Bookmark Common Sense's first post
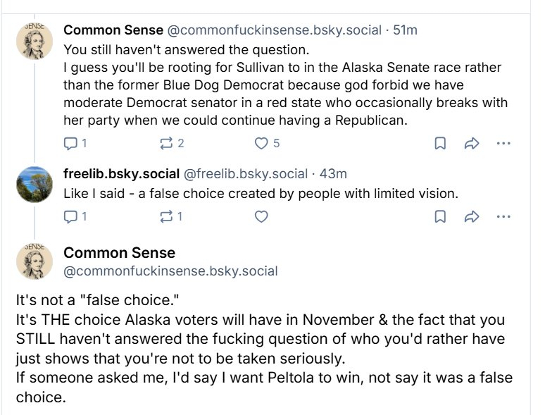The height and width of the screenshot is (415, 545). pos(440,143)
